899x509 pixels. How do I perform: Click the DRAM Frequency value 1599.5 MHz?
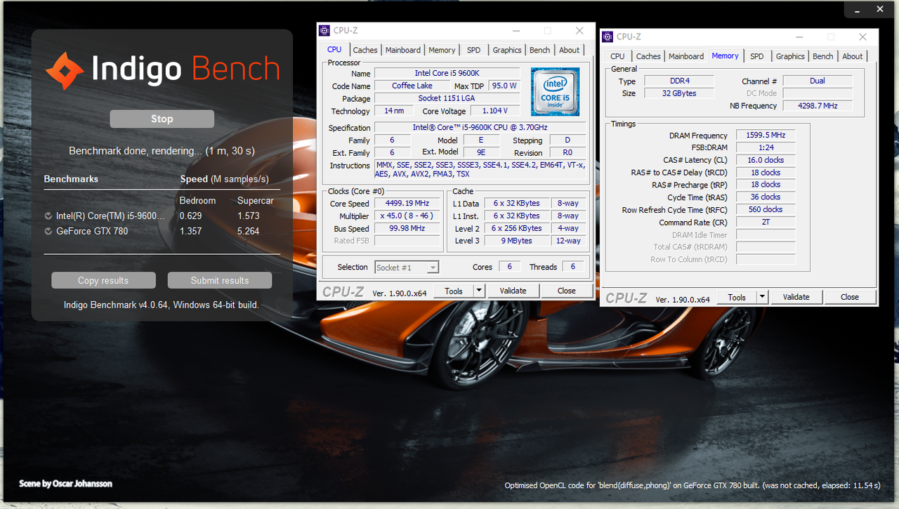(766, 135)
